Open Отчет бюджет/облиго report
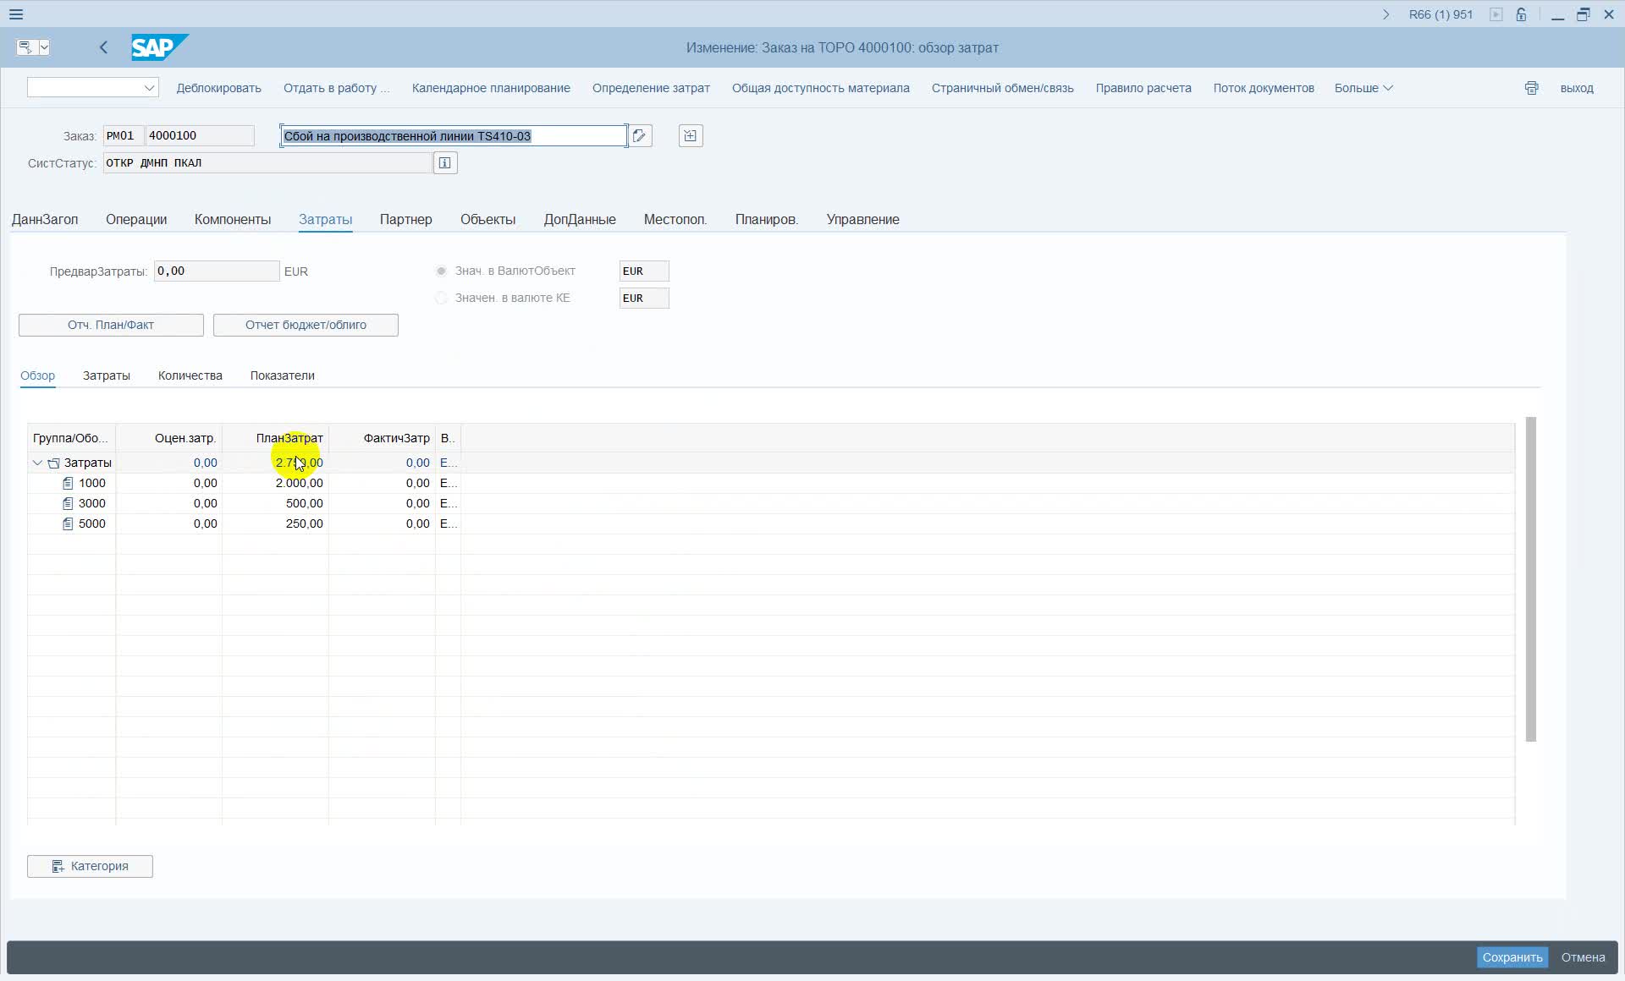The width and height of the screenshot is (1625, 981). pyautogui.click(x=306, y=326)
